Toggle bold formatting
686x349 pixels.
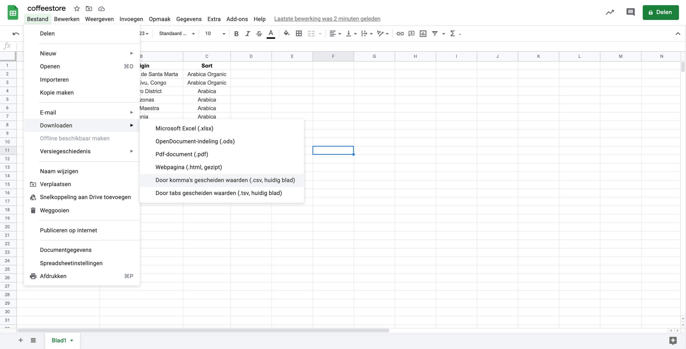tap(236, 33)
